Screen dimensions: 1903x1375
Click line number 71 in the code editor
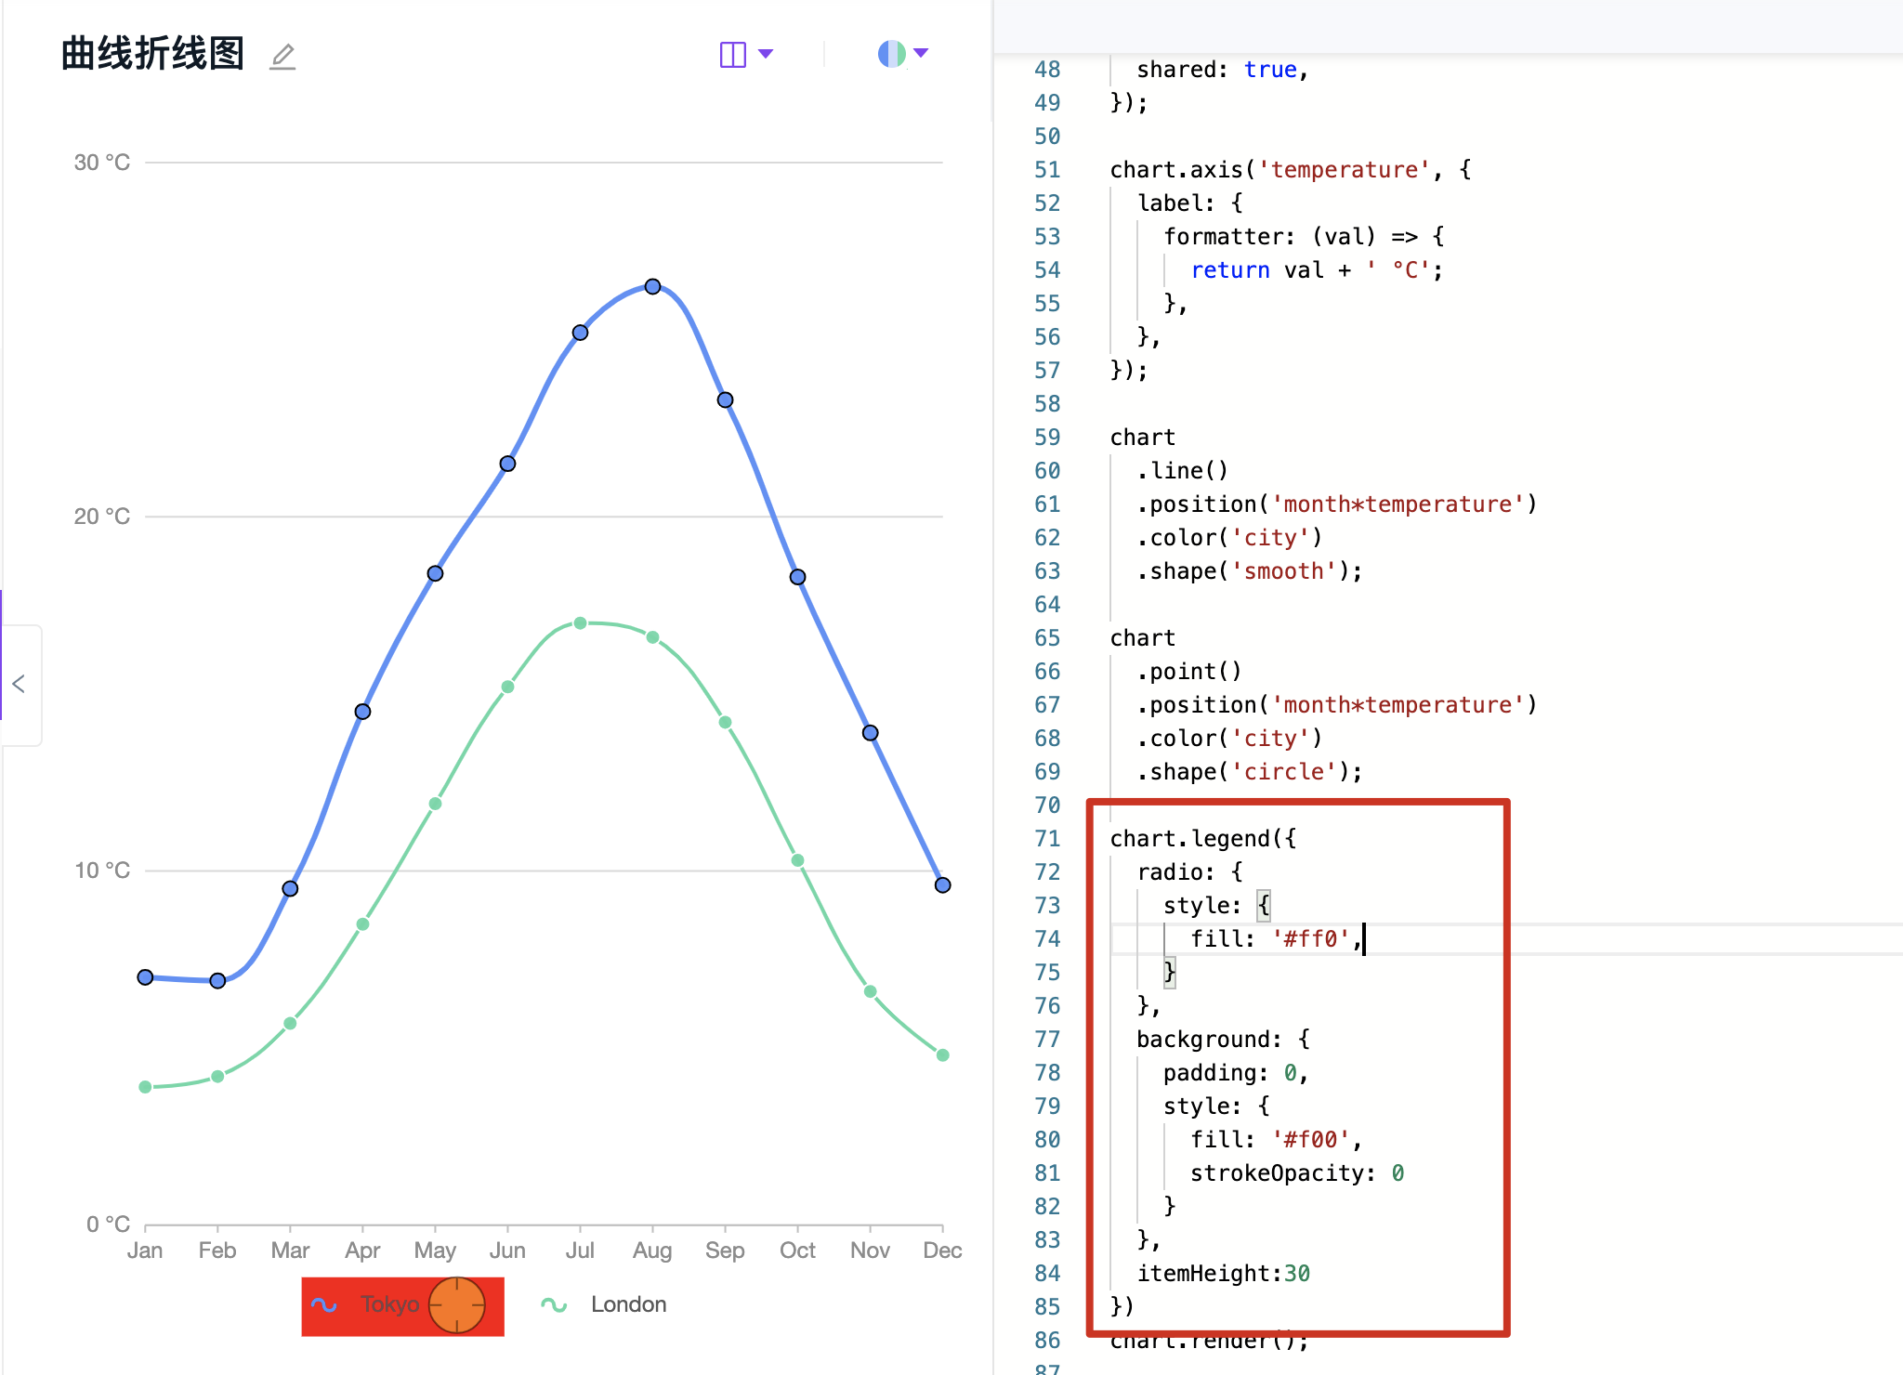pos(1046,838)
